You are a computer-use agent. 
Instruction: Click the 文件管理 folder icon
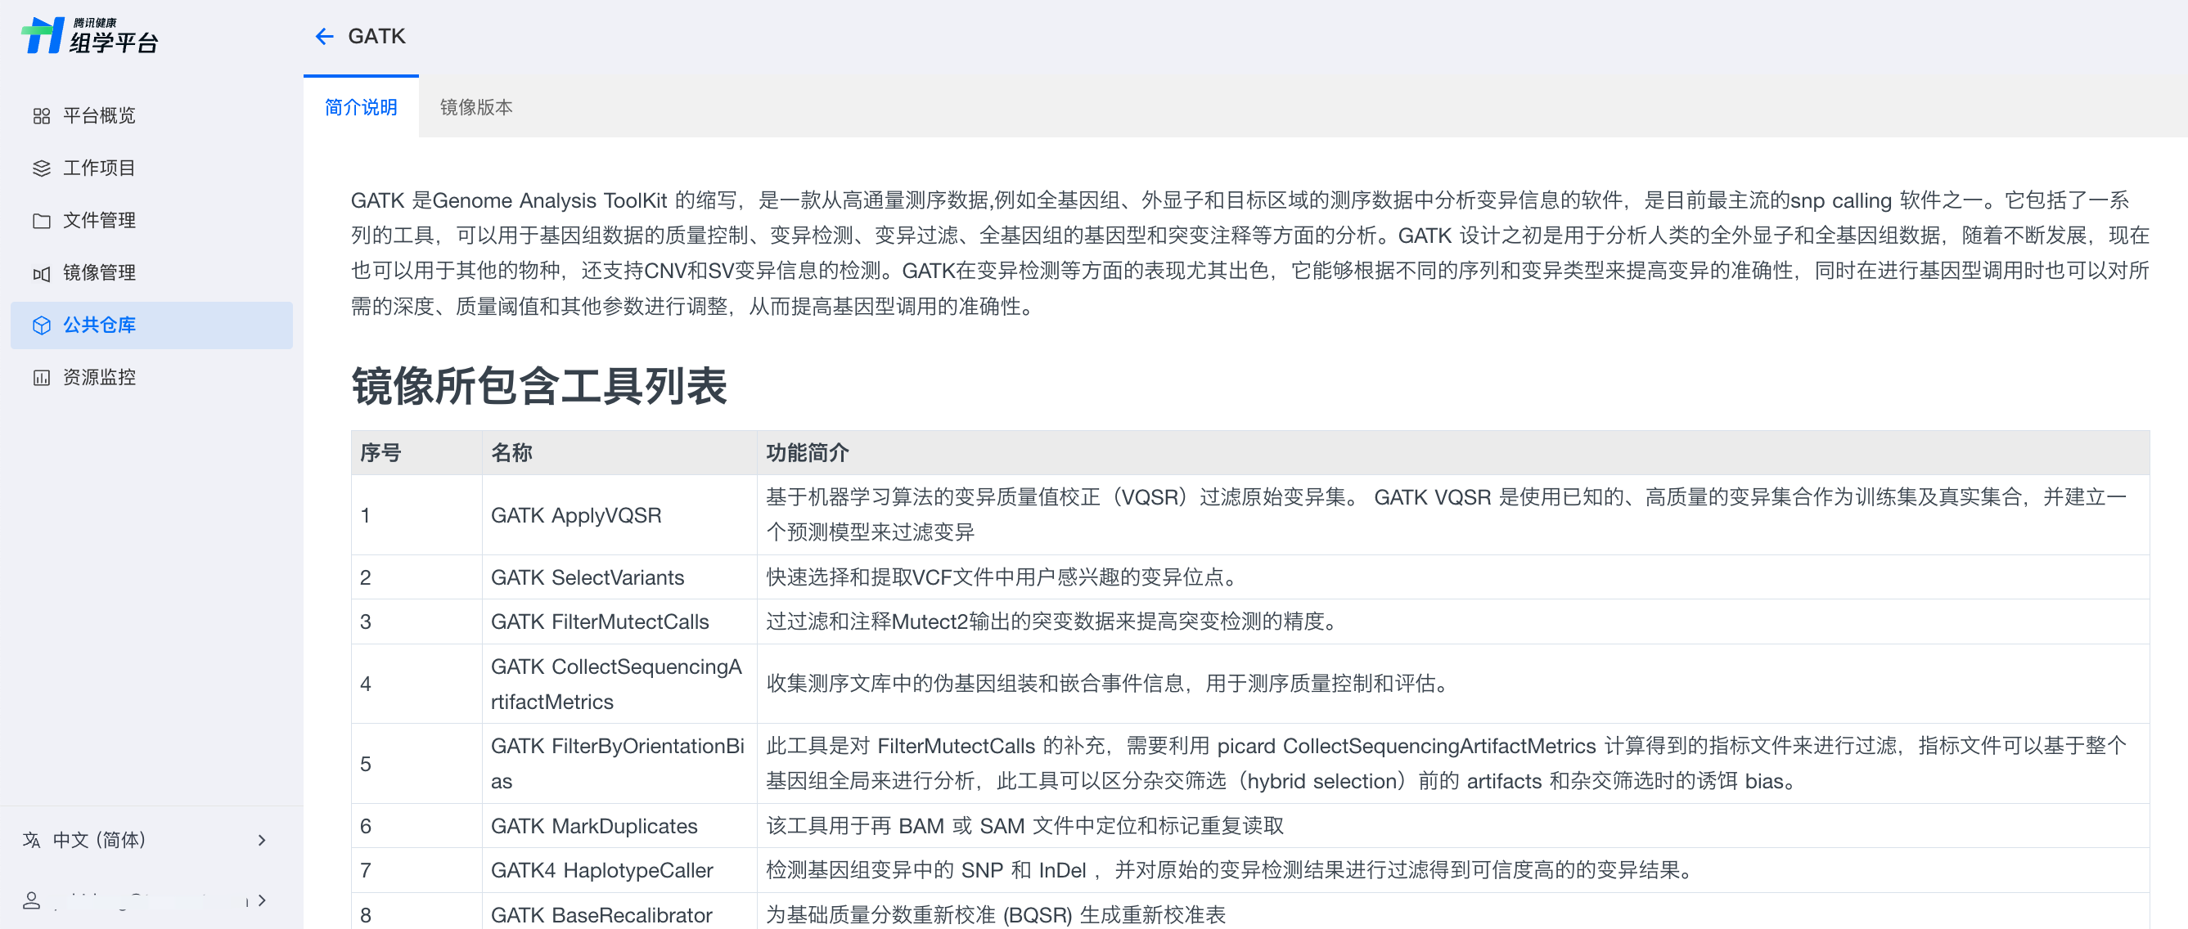(x=42, y=221)
